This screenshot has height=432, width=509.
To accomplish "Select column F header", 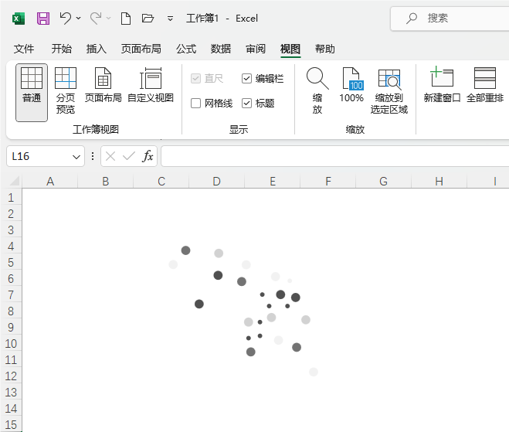I will coord(328,182).
